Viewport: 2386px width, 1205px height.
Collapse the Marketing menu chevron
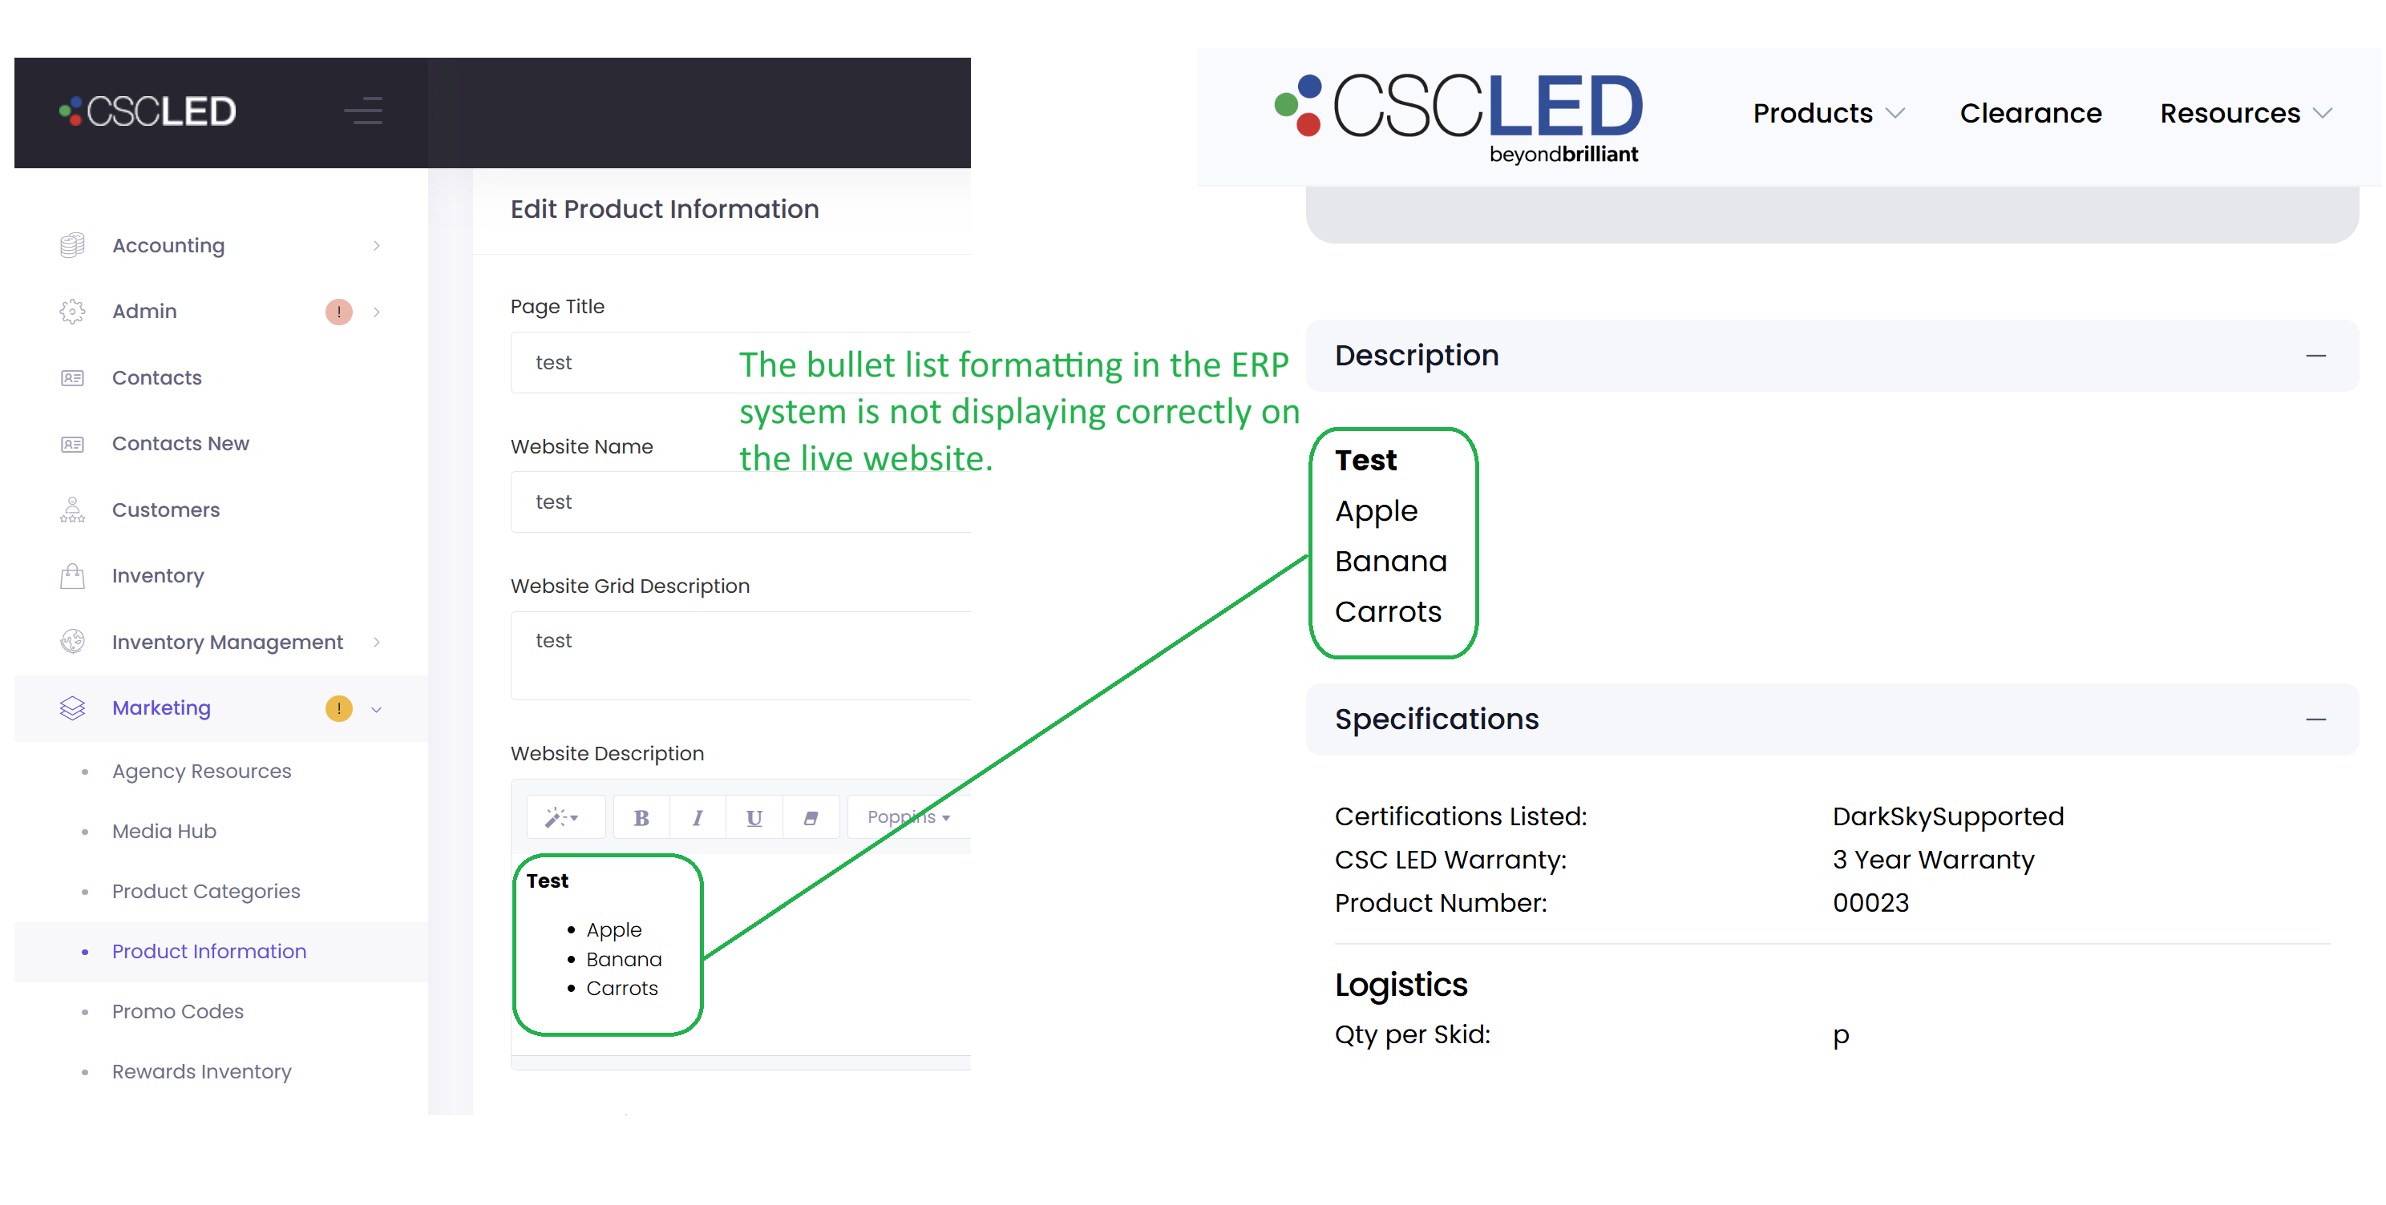point(377,709)
